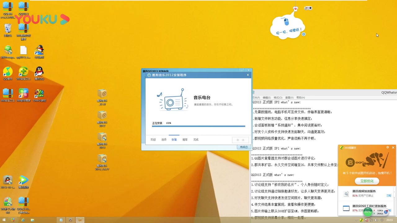Click the 55% green memory ball

click(368, 212)
